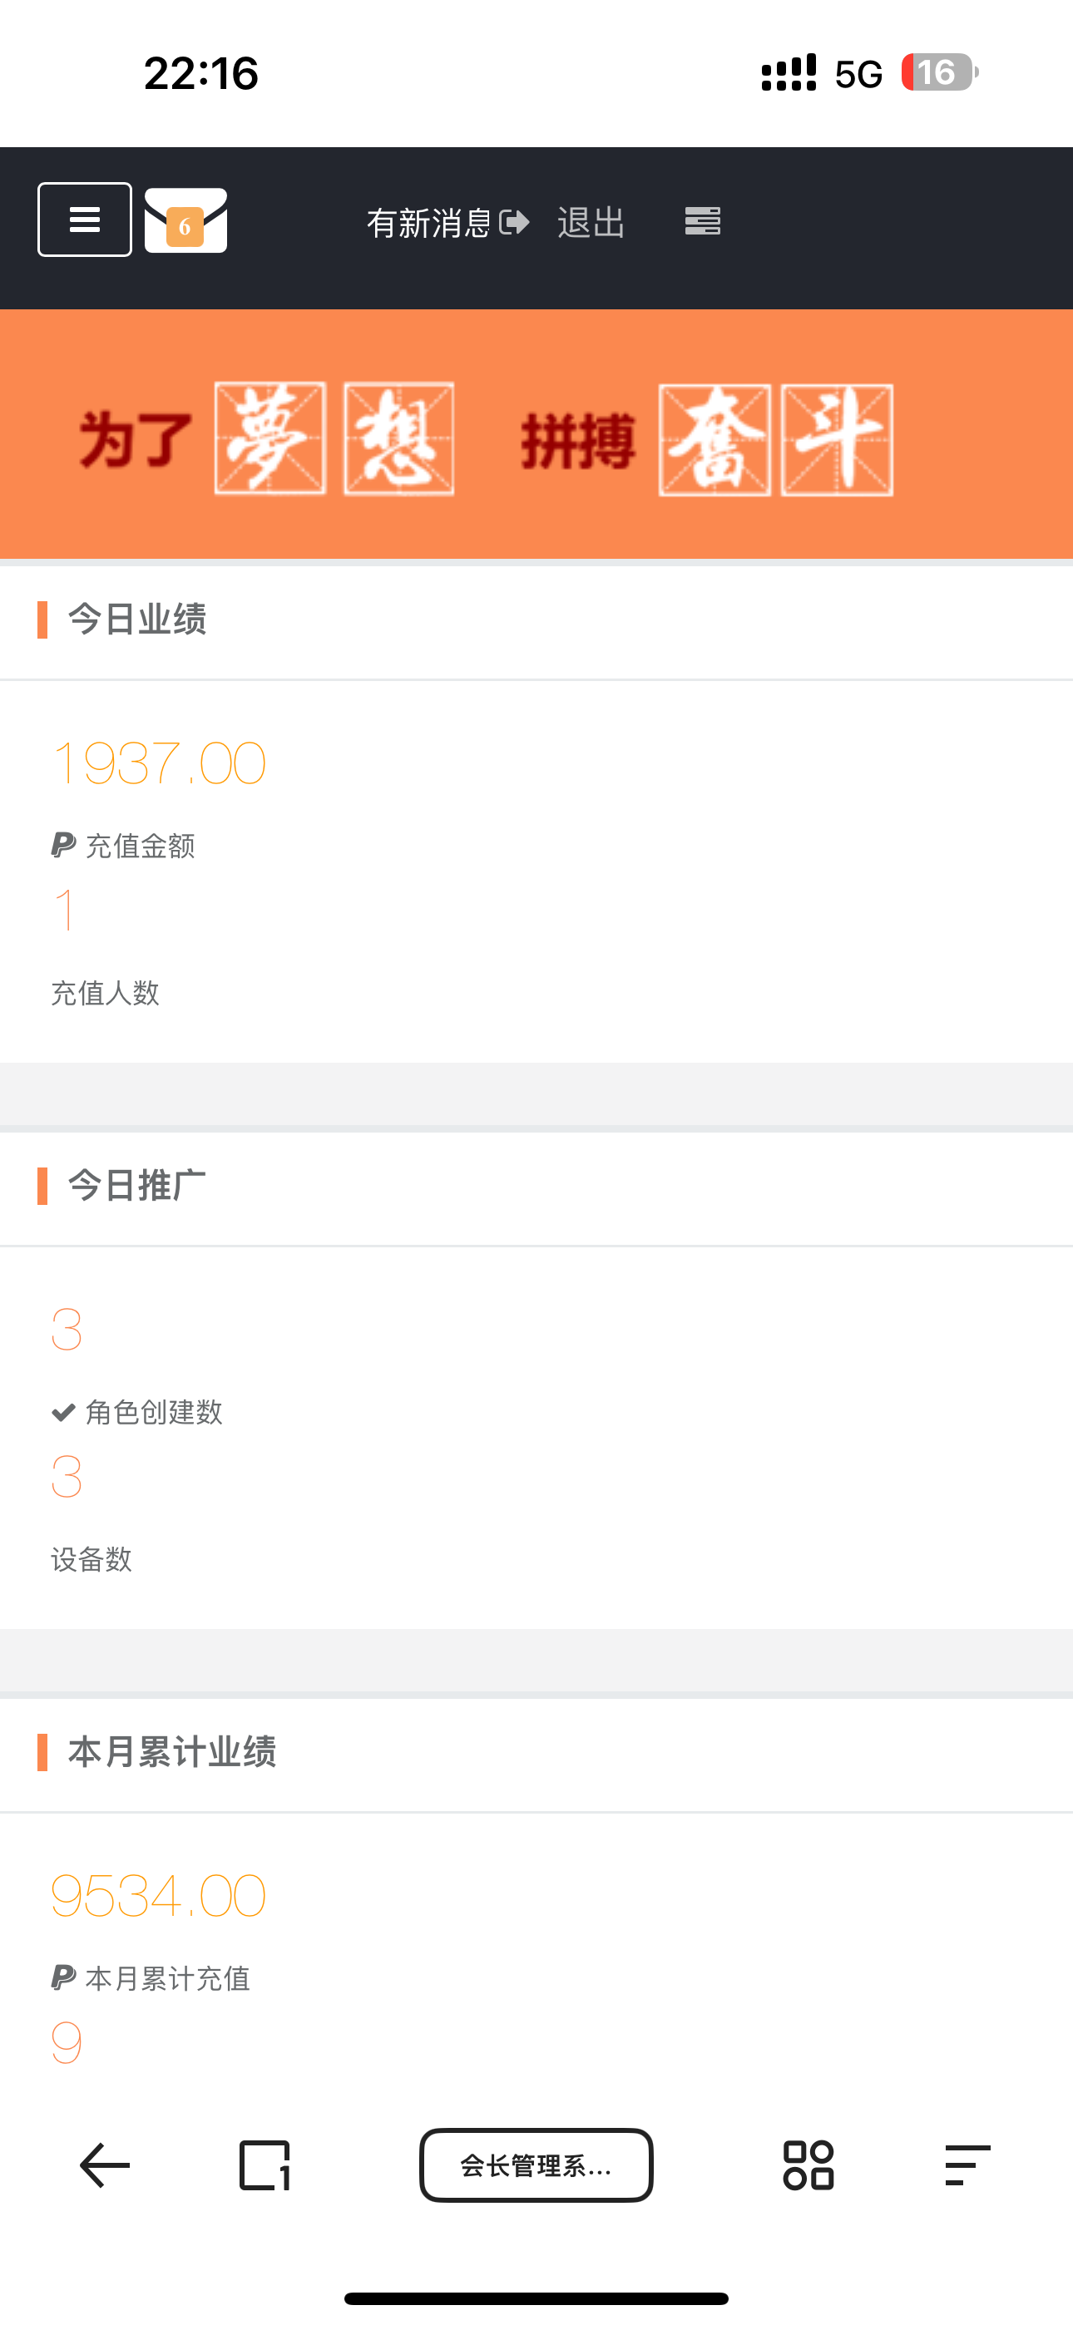This screenshot has width=1073, height=2325.
Task: Open the hamburger sidebar menu button
Action: pyautogui.click(x=85, y=220)
